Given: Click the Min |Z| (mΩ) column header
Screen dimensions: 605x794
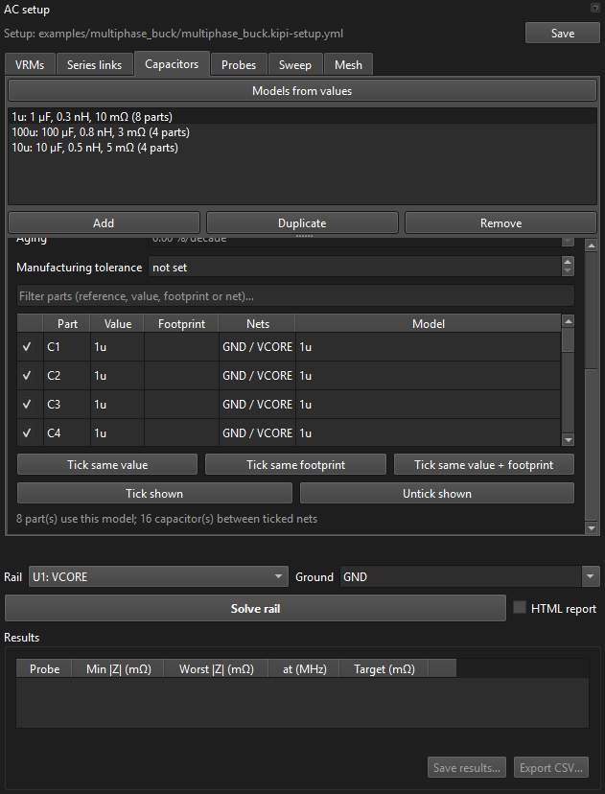Looking at the screenshot, I should point(119,669).
